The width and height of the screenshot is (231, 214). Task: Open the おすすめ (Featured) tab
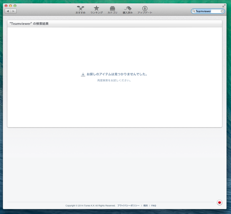pyautogui.click(x=81, y=10)
